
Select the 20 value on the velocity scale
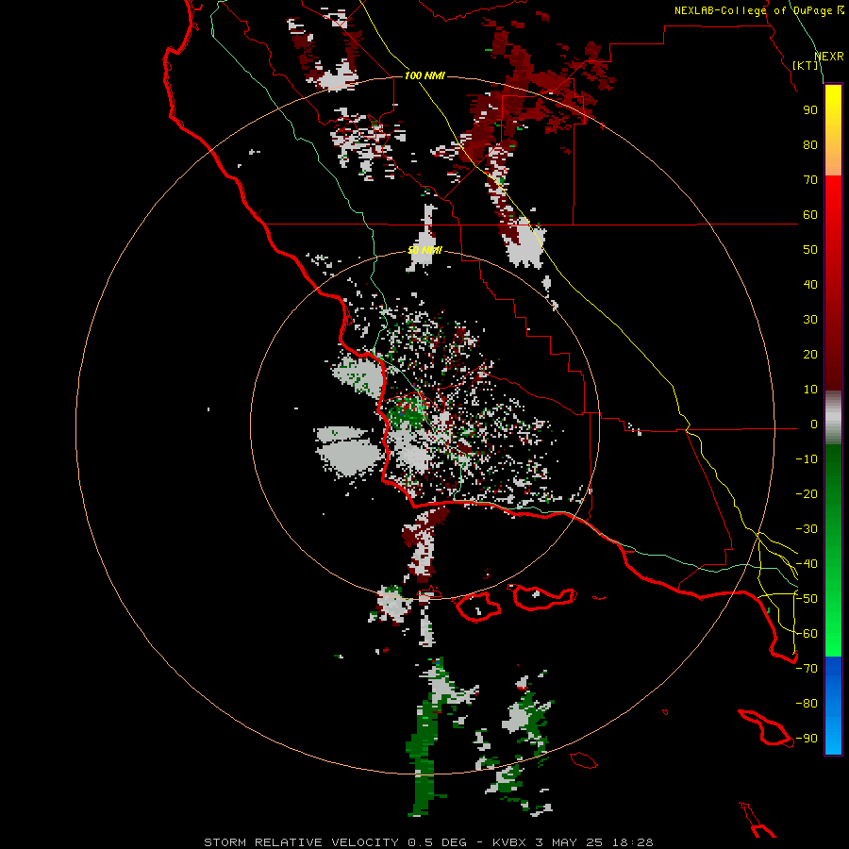point(810,354)
